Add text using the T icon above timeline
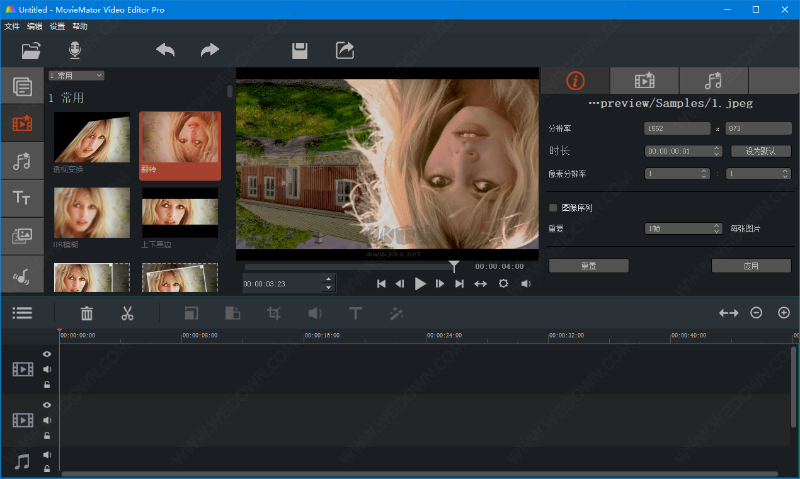 [x=355, y=313]
